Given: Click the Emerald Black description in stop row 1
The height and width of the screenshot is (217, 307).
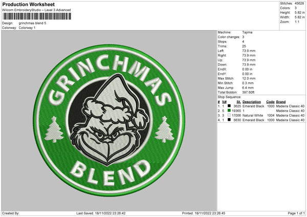Looking at the screenshot, I should pos(253,106).
